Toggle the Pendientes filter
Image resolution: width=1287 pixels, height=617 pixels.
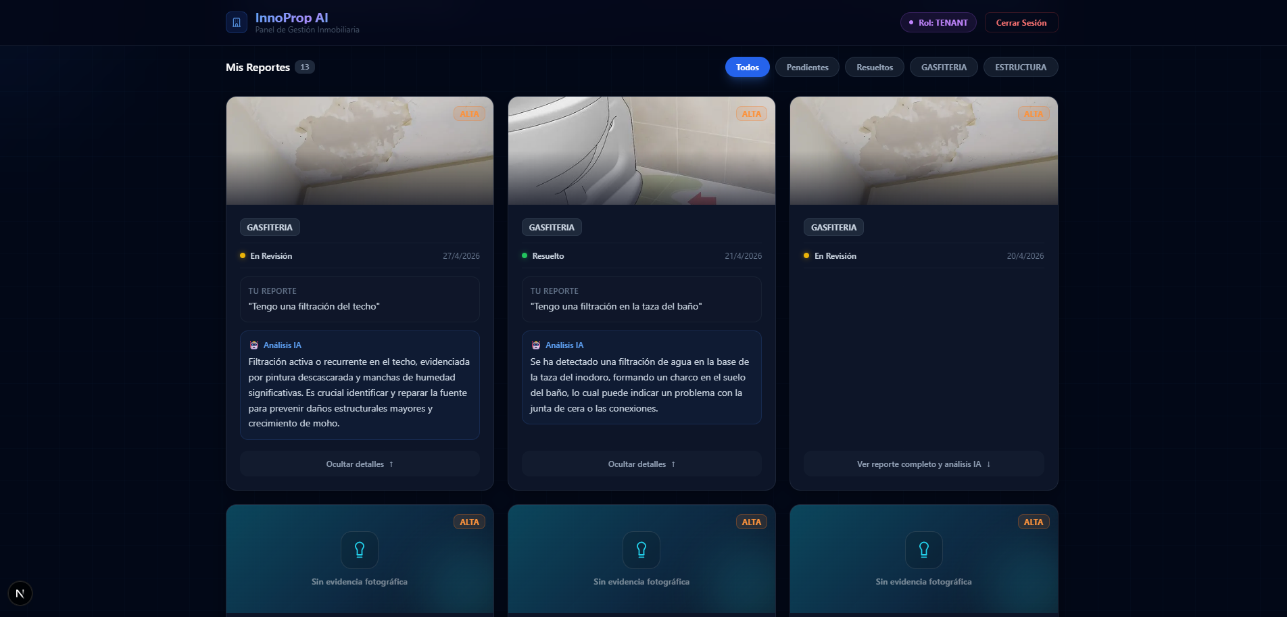coord(807,67)
